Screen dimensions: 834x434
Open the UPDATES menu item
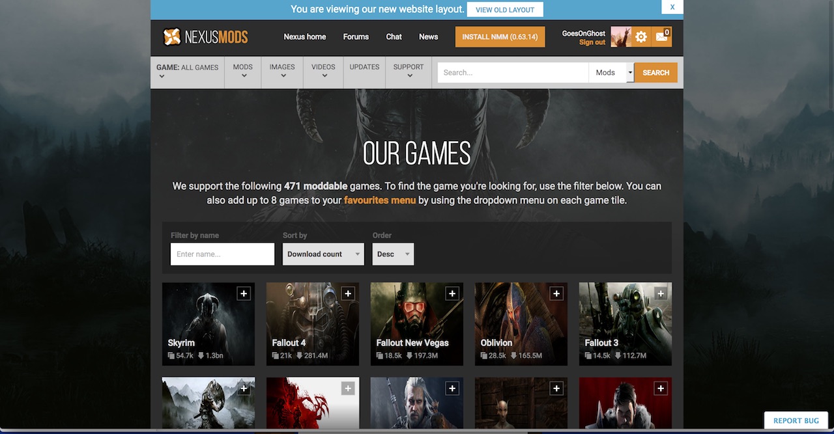(x=364, y=67)
